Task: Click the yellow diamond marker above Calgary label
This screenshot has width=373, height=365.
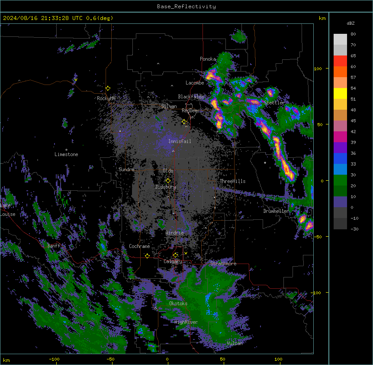Action: click(175, 255)
